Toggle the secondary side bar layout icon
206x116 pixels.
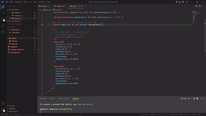point(183,2)
